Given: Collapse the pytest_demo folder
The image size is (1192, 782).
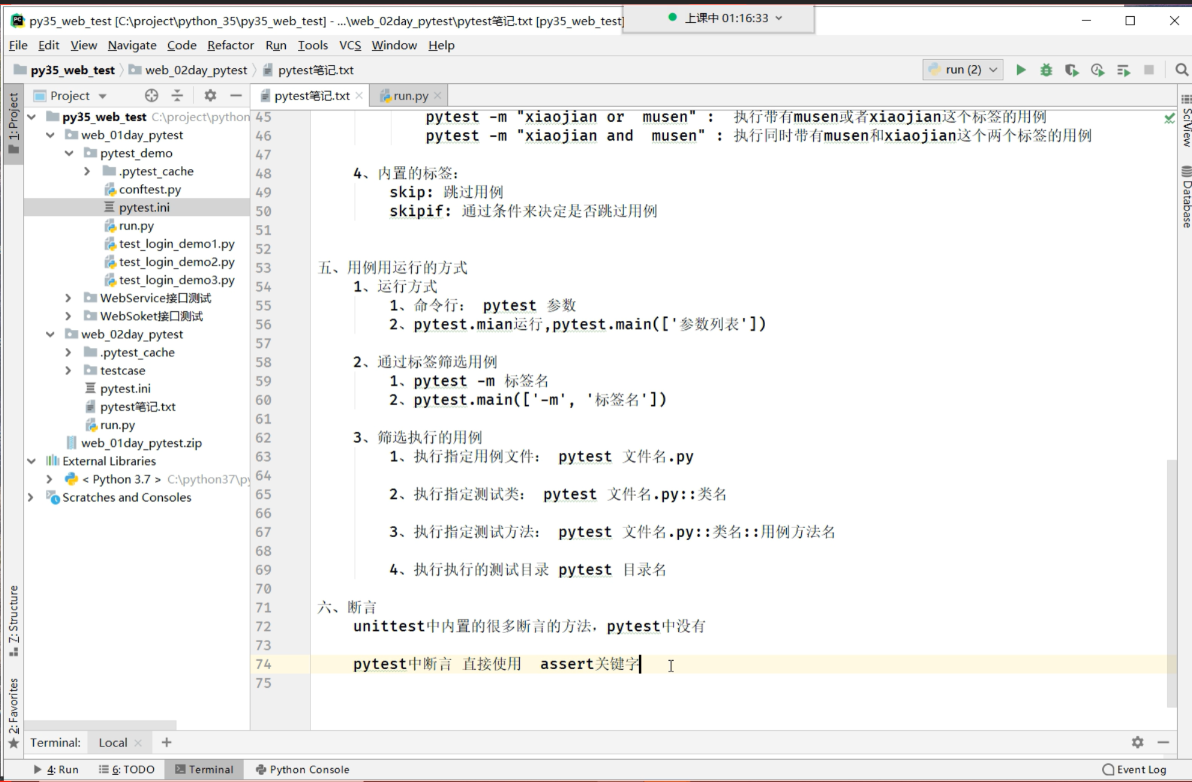Looking at the screenshot, I should click(69, 153).
